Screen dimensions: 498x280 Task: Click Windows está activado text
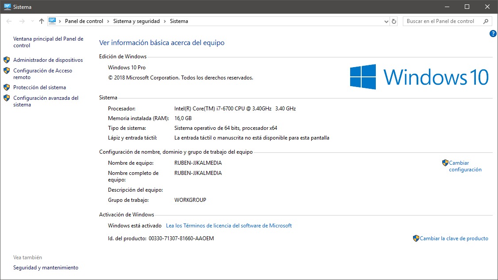click(x=135, y=226)
